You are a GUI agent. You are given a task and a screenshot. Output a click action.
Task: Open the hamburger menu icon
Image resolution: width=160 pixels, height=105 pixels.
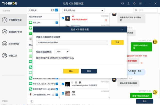(x=140, y=3)
